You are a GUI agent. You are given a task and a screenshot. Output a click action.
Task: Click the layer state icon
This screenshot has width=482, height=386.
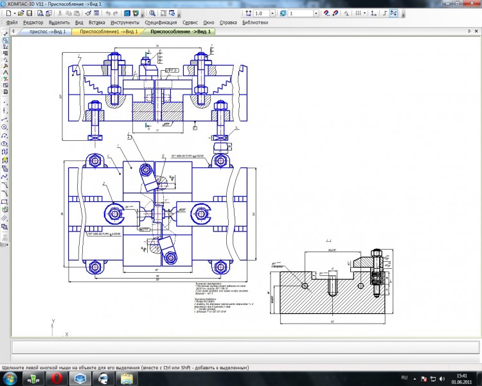(x=283, y=14)
